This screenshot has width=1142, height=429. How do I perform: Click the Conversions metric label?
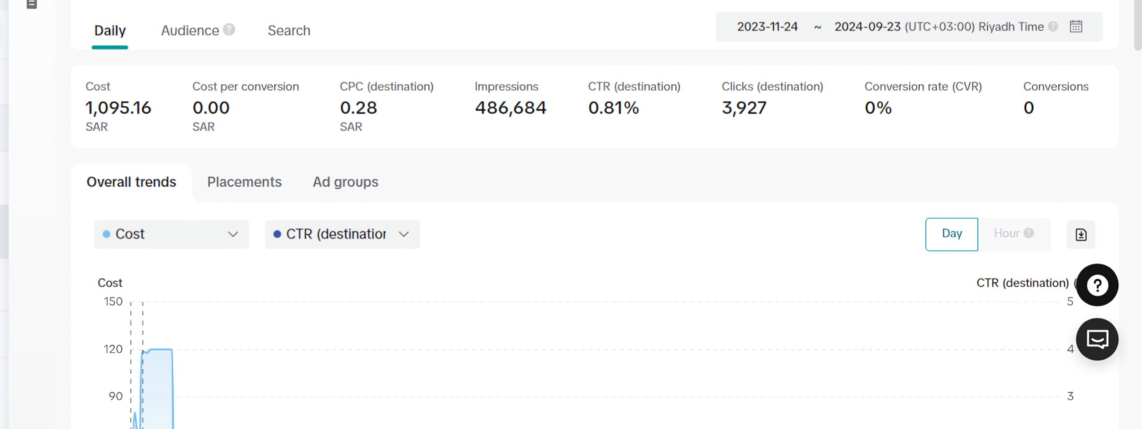pyautogui.click(x=1055, y=87)
